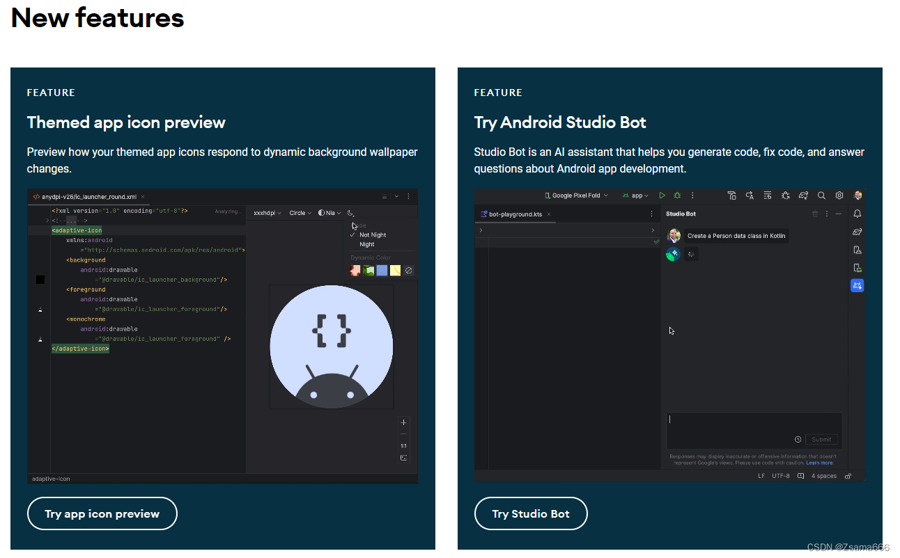
Task: Click the user avatar in the IDE toolbar
Action: coord(858,196)
